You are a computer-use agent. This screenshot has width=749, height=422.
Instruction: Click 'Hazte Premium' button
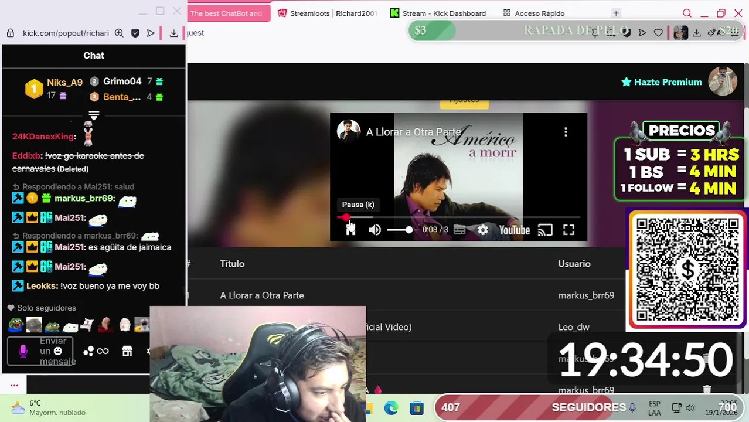click(662, 82)
